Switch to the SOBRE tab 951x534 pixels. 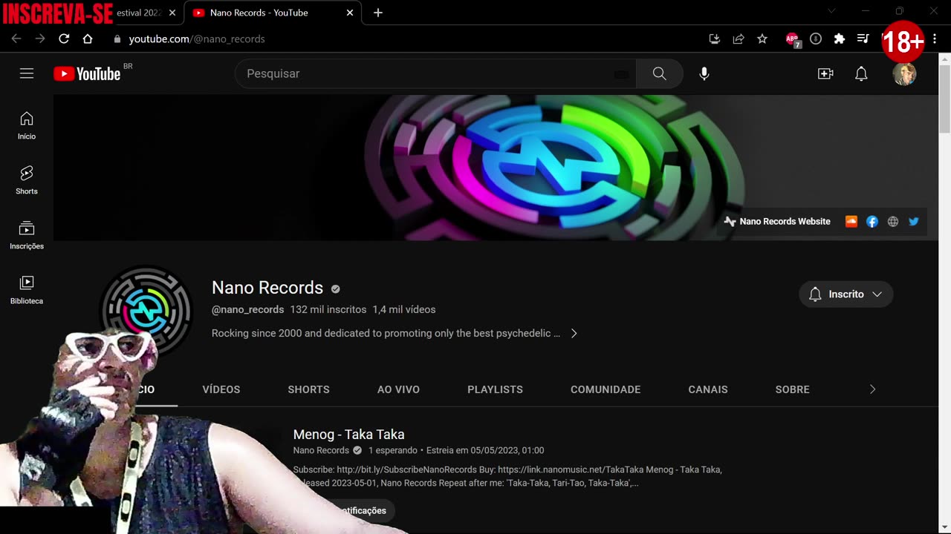point(793,389)
